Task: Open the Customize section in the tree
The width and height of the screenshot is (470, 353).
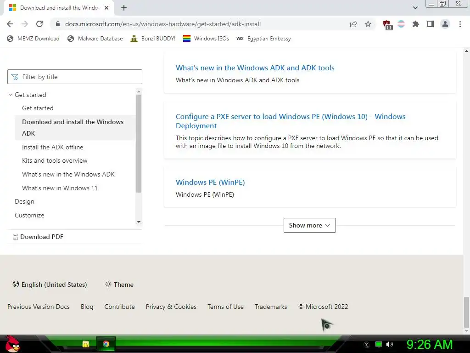Action: coord(29,215)
